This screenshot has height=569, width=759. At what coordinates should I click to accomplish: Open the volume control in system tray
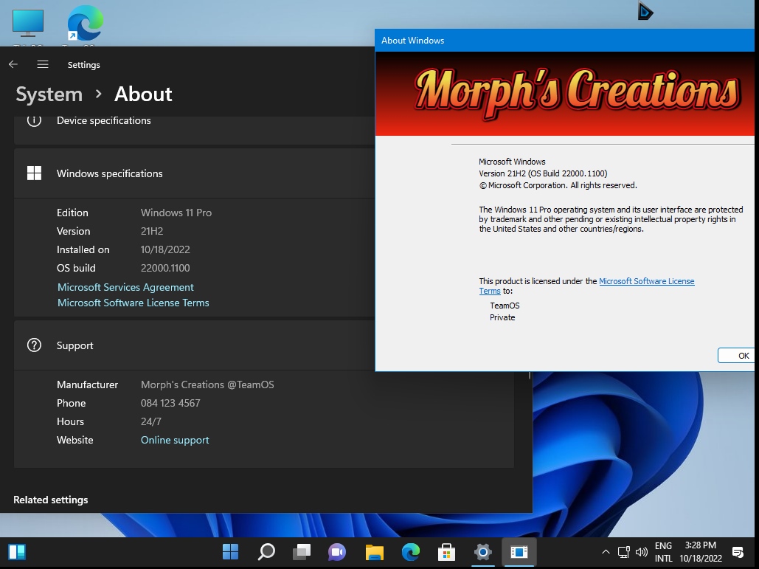pyautogui.click(x=641, y=552)
